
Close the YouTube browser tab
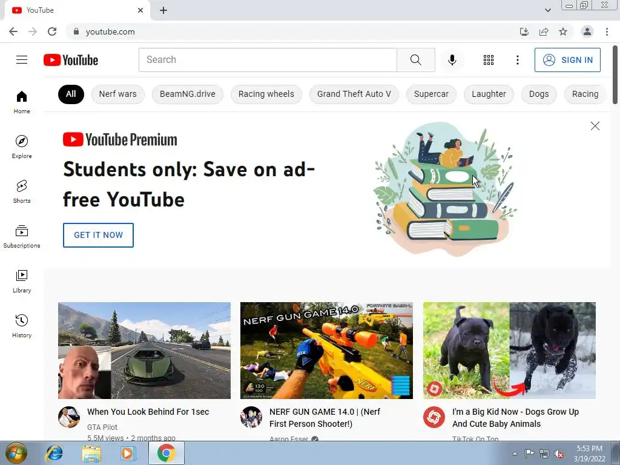140,10
